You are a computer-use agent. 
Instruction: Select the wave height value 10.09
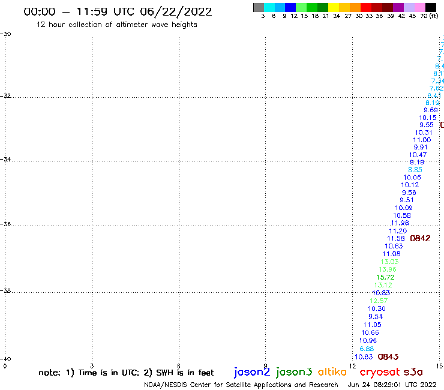404,208
